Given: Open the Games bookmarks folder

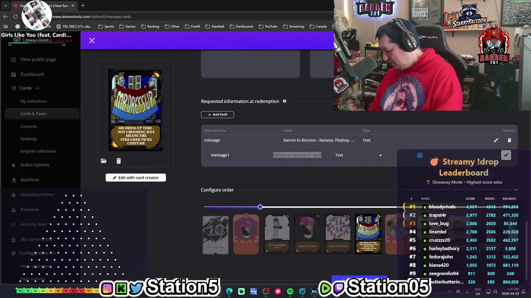Looking at the screenshot, I should tap(127, 26).
